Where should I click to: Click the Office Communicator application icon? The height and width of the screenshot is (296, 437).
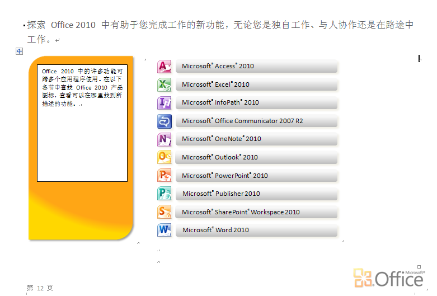(x=165, y=121)
